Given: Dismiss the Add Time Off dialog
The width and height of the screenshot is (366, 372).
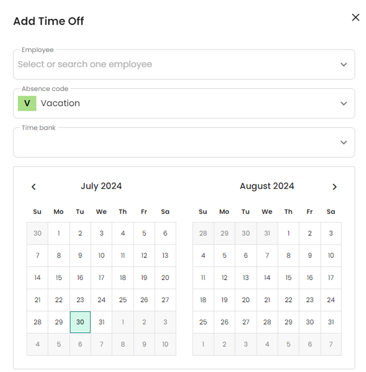Looking at the screenshot, I should tap(355, 17).
